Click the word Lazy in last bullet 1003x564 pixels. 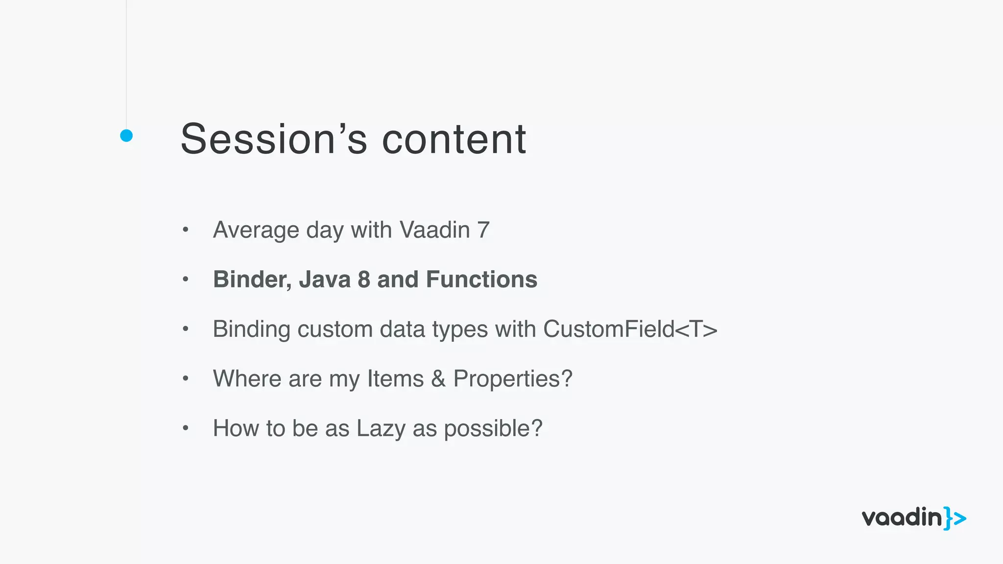tap(381, 429)
